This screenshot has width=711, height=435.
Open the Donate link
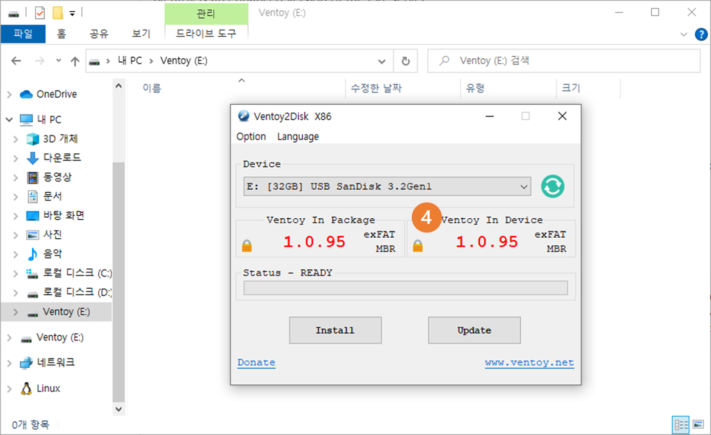coord(256,362)
